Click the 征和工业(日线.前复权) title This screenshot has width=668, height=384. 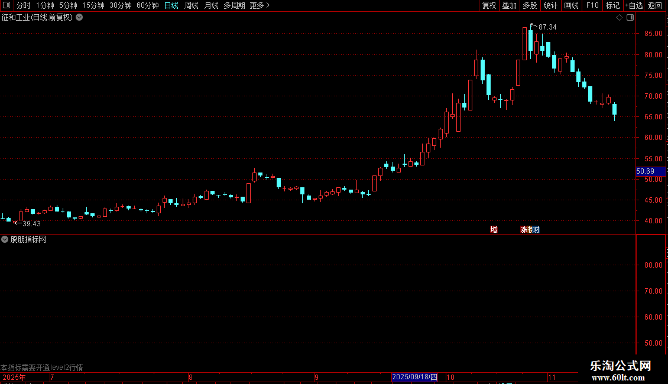37,18
